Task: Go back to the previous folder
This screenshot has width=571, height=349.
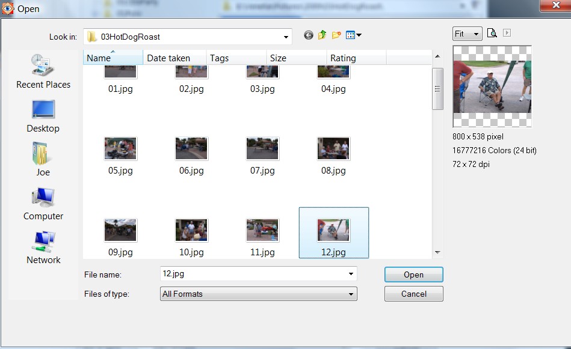Action: [309, 35]
